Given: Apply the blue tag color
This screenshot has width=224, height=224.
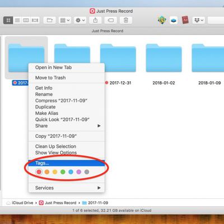Looking at the screenshot, I should [x=71, y=172].
